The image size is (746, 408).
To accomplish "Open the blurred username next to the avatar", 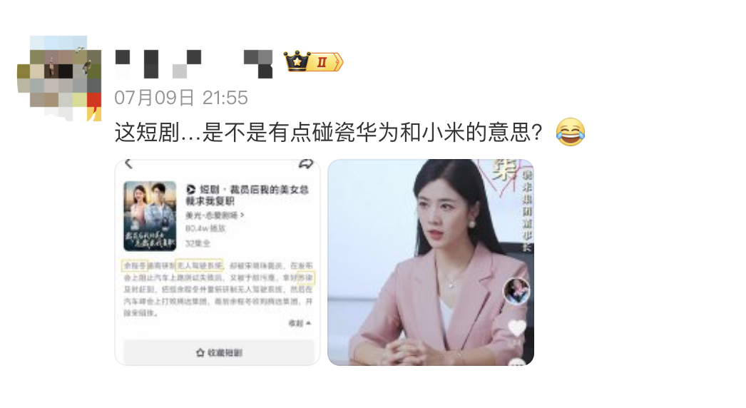I will point(194,63).
